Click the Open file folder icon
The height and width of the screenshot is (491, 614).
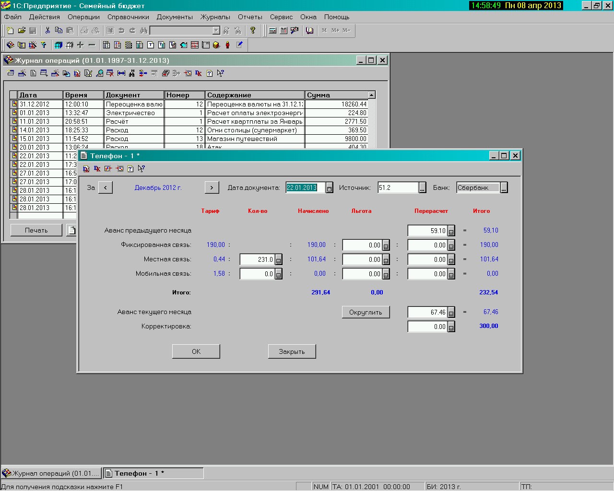(x=22, y=30)
